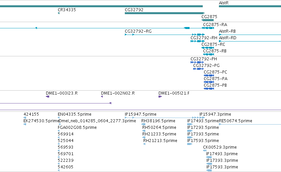281x172 pixels.
Task: Select the IP17593.3prime EST label
Action: click(x=222, y=167)
